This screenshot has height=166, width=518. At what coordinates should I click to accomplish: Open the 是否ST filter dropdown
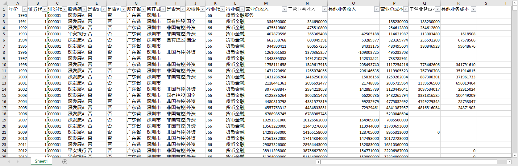[104, 9]
